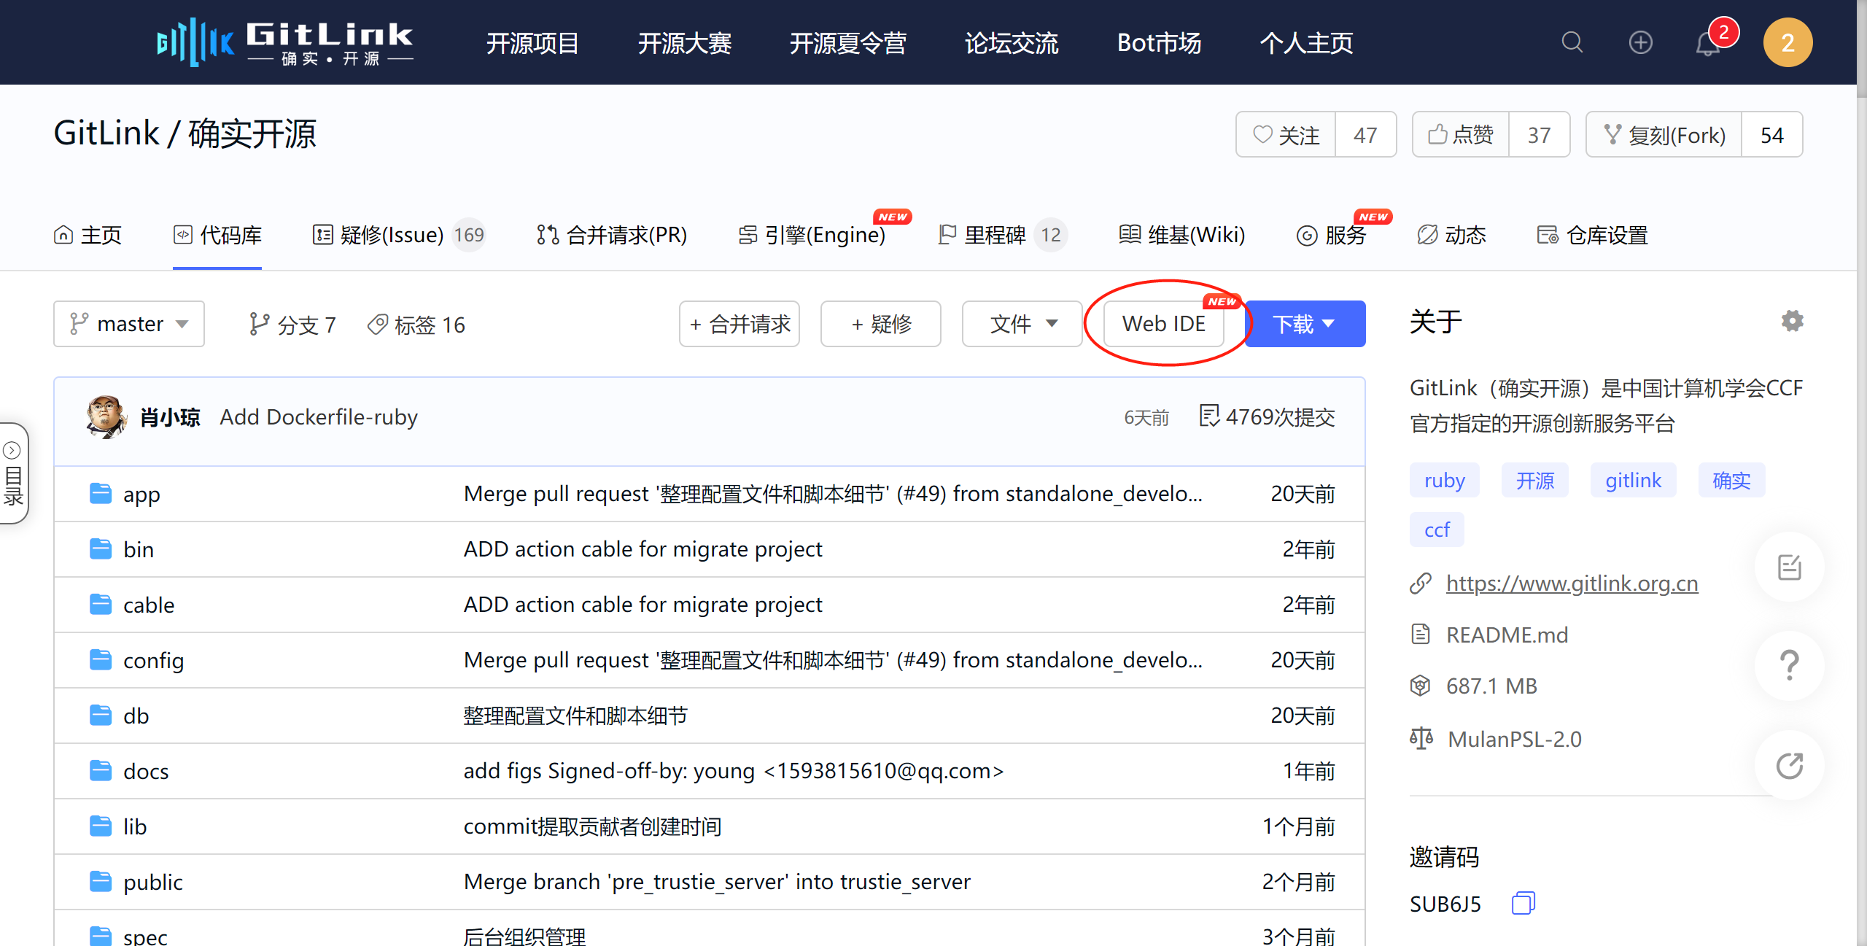Visit the https://www.gitlink.org.cn link

pos(1572,584)
